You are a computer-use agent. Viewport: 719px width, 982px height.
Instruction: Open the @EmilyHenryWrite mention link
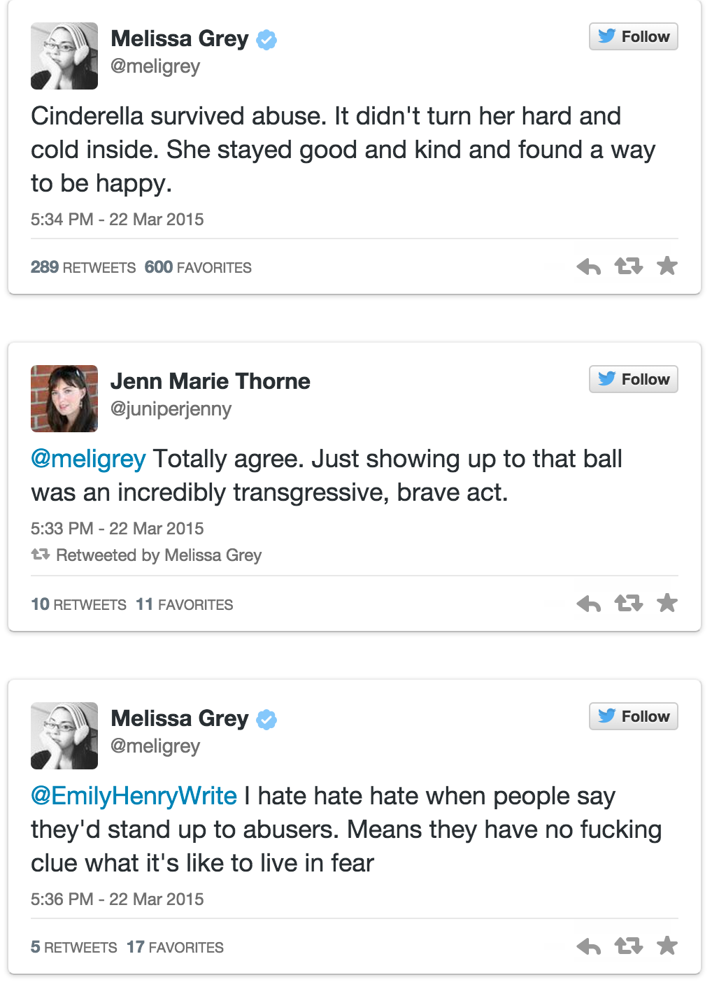coord(134,796)
